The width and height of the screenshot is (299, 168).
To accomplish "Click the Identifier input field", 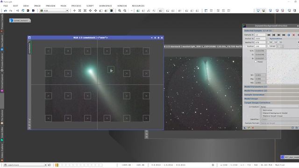I will click(279, 119).
